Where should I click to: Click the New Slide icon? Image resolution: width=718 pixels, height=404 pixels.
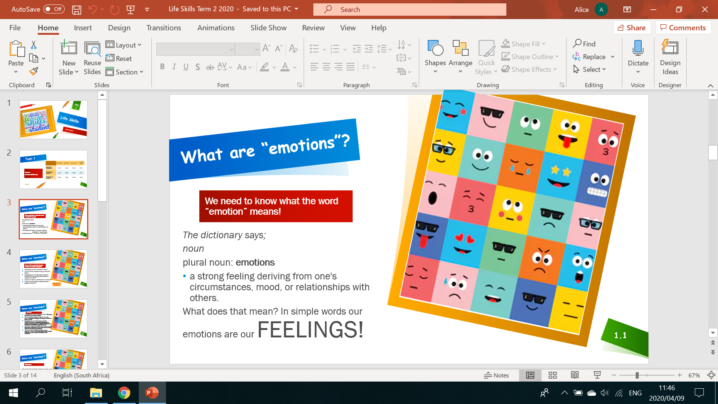[x=69, y=49]
